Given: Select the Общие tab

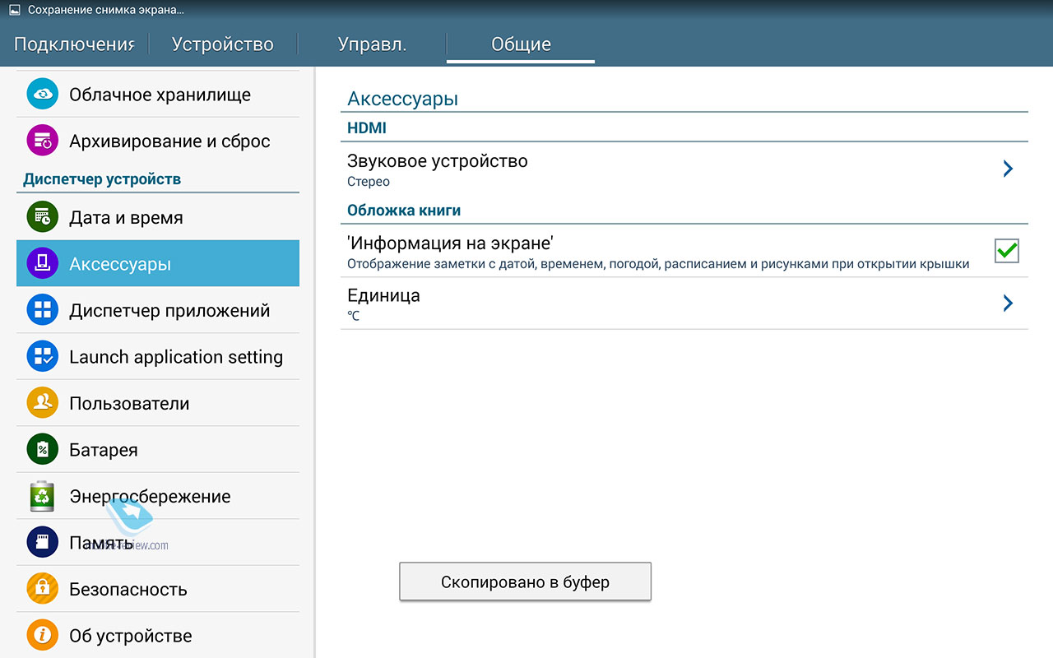Looking at the screenshot, I should coord(521,44).
